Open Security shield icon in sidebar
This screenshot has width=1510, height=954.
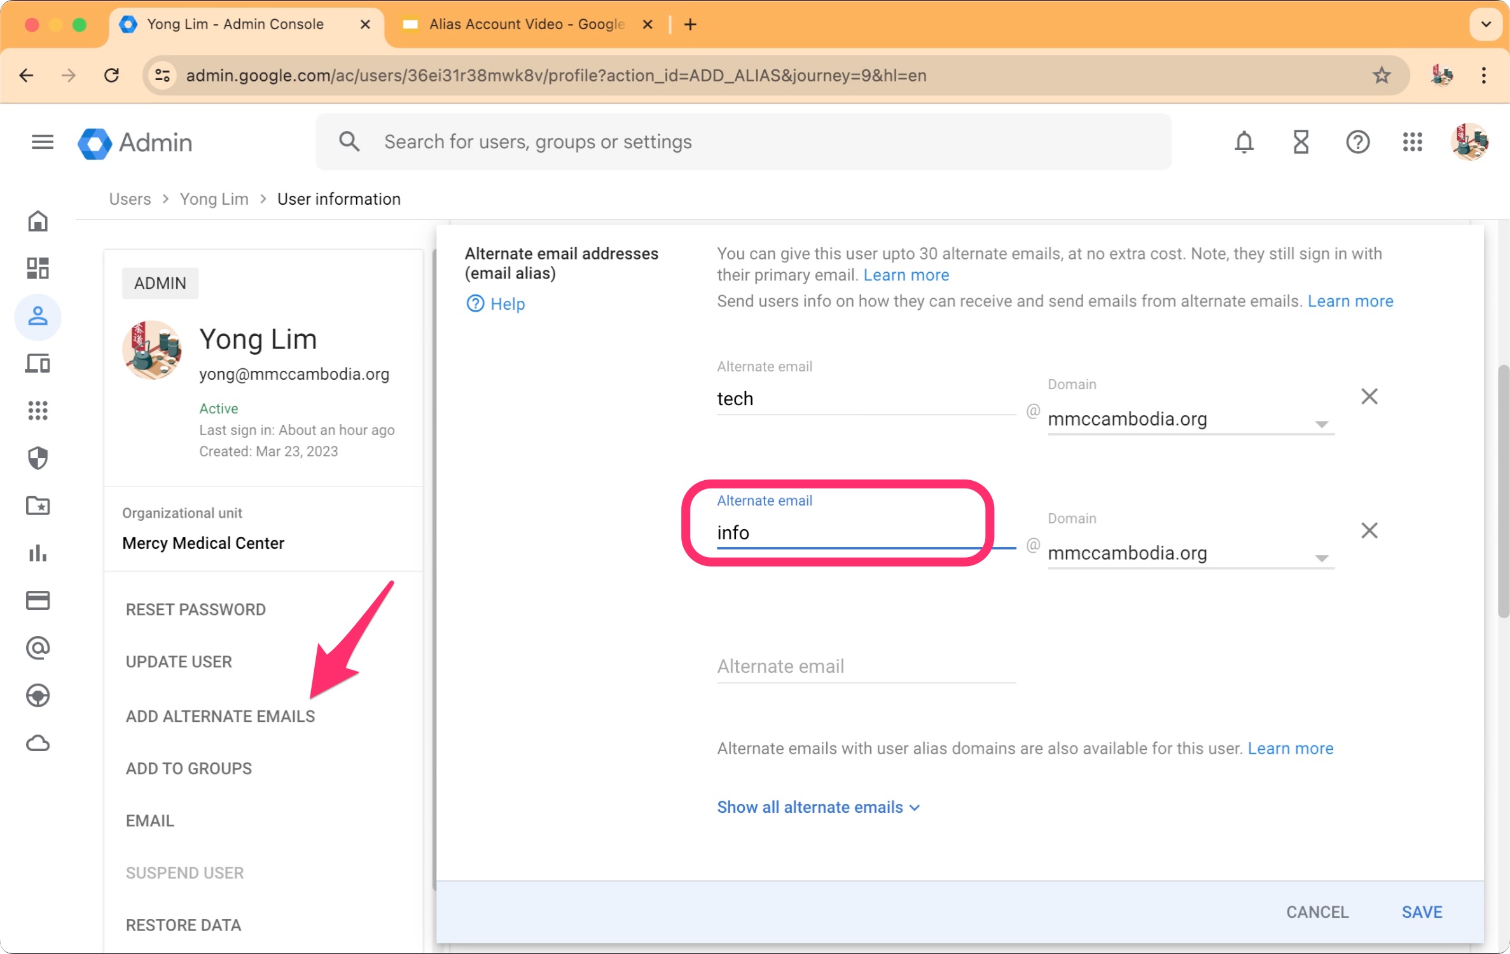point(38,458)
